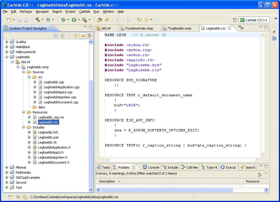The image size is (280, 202).
Task: Collapse the Resources folder
Action: [24, 112]
